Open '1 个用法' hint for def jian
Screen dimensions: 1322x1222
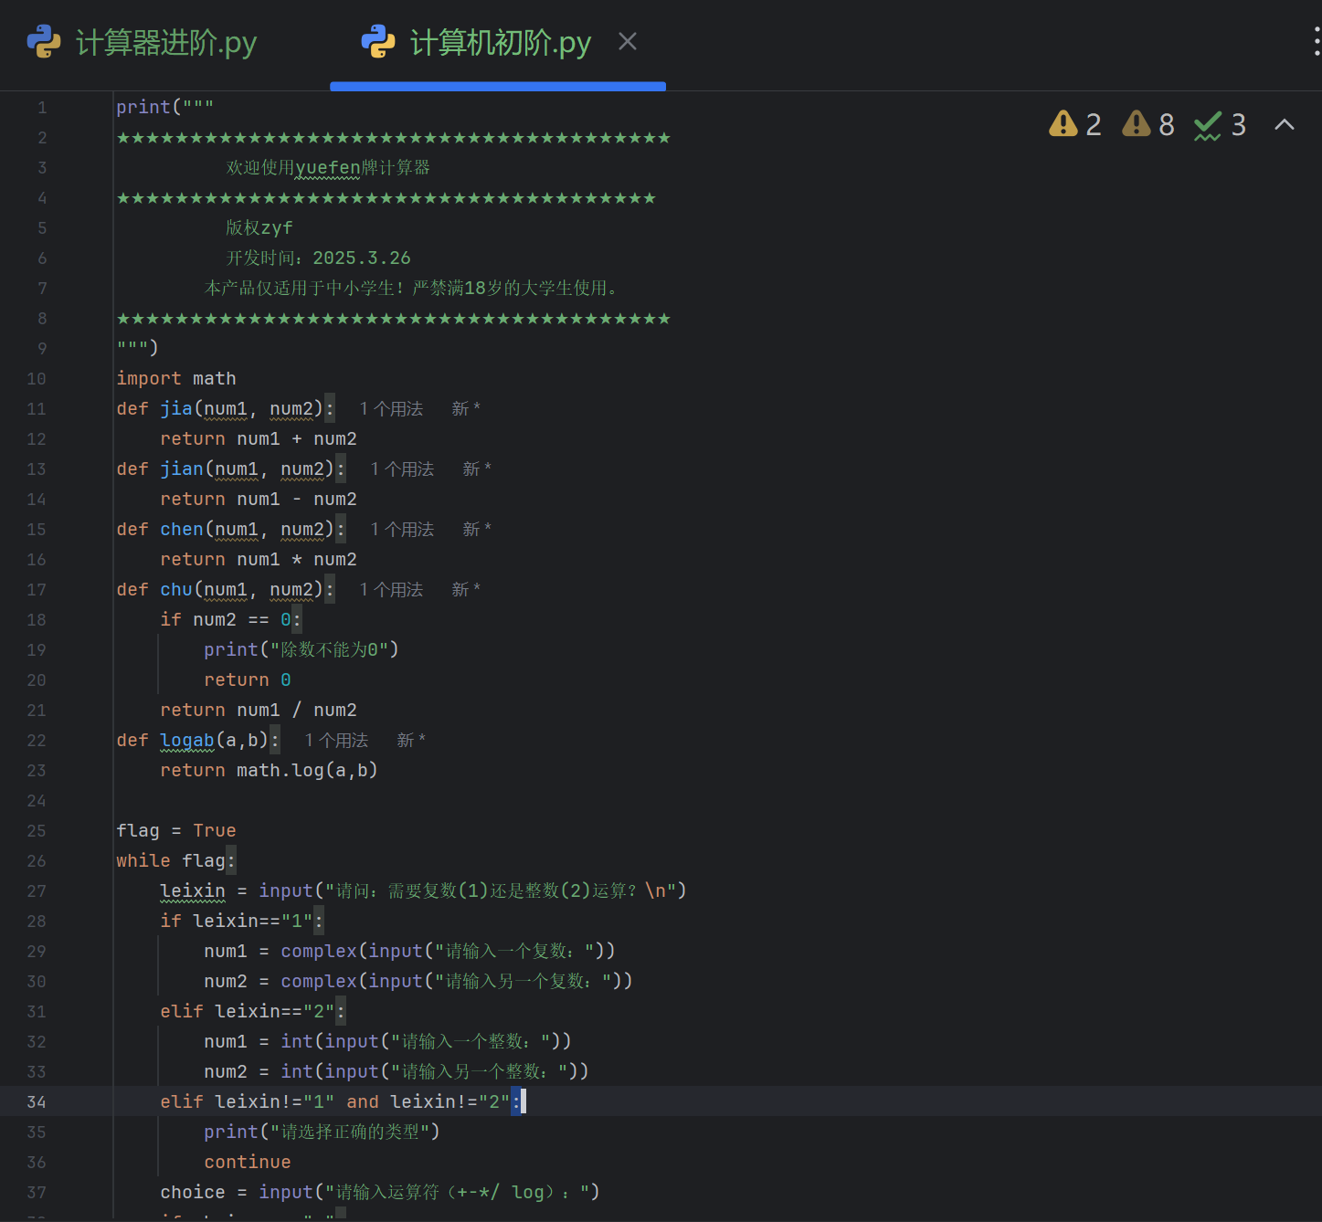(x=402, y=469)
